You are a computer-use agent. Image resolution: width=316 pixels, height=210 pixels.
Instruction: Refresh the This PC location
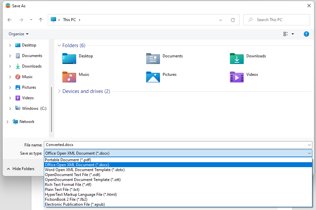233,20
